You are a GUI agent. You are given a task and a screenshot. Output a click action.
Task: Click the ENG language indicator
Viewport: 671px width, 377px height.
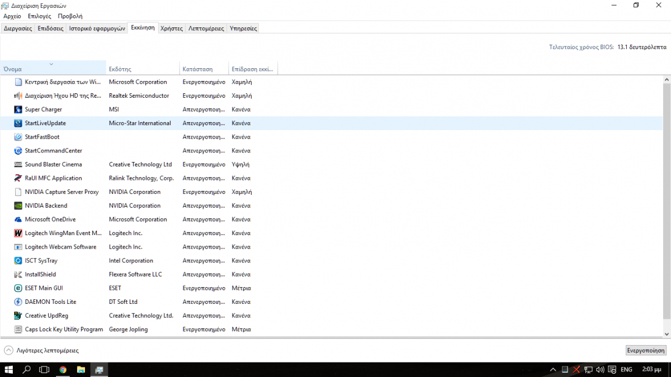626,369
